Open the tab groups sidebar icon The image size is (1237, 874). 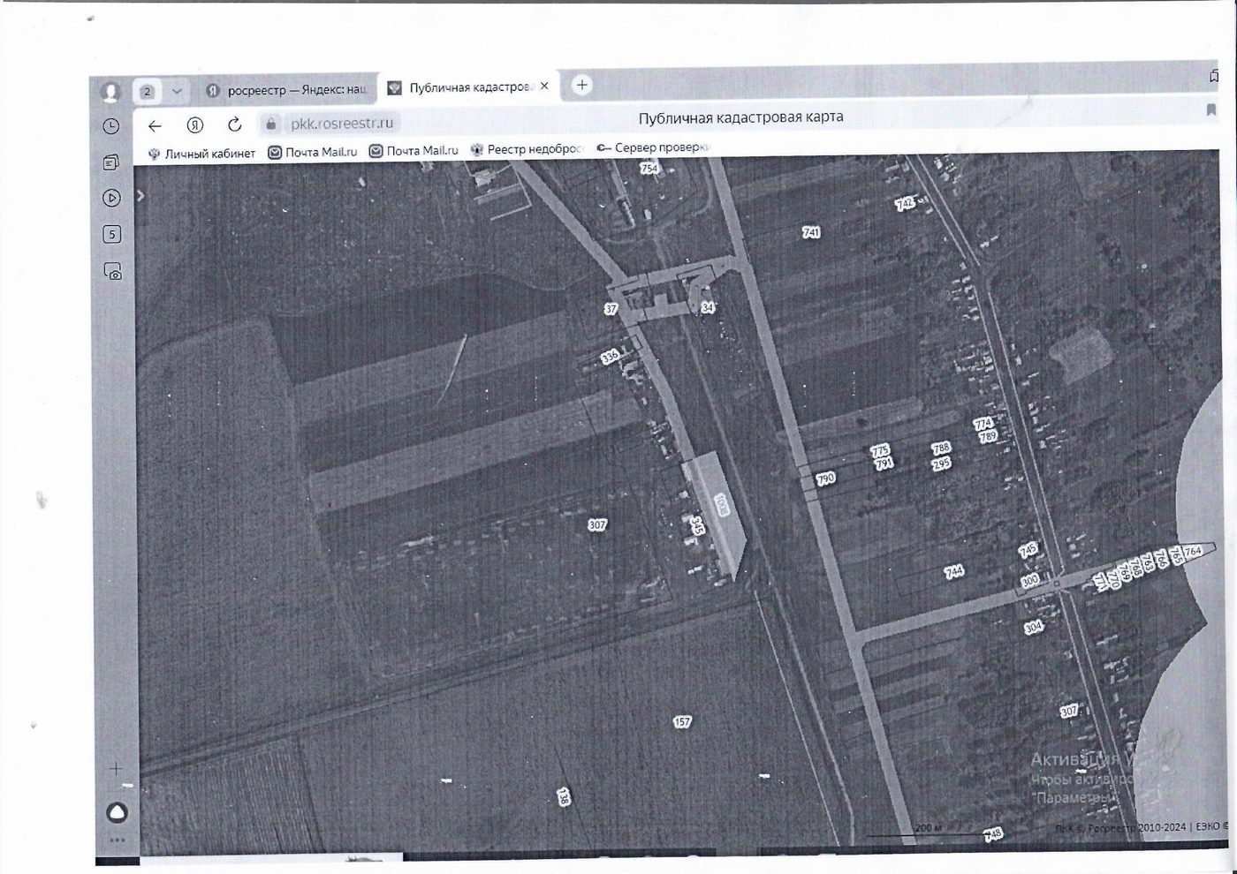tap(111, 162)
